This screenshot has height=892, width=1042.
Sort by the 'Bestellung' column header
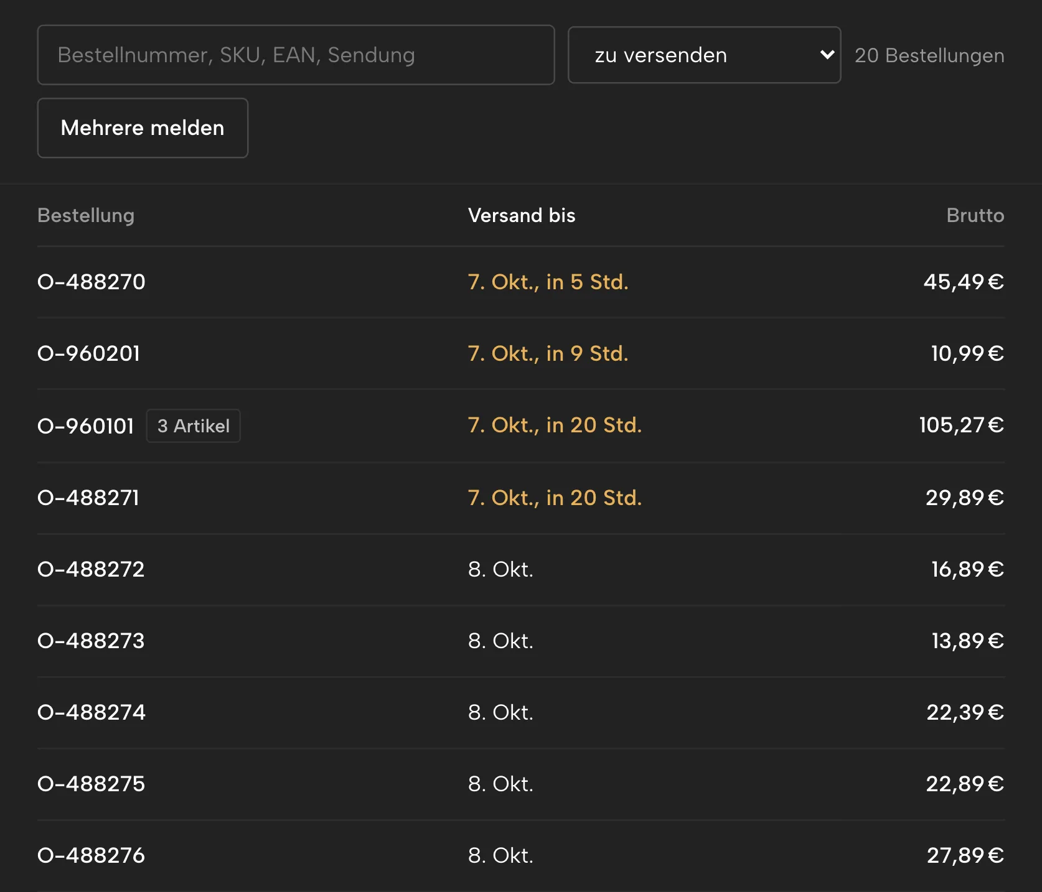coord(86,215)
